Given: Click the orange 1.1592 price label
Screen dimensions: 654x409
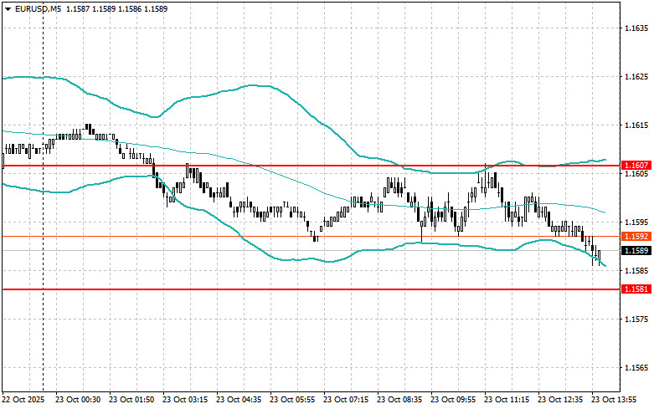Looking at the screenshot, I should pyautogui.click(x=636, y=236).
